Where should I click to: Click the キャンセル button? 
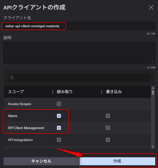[x=41, y=161]
